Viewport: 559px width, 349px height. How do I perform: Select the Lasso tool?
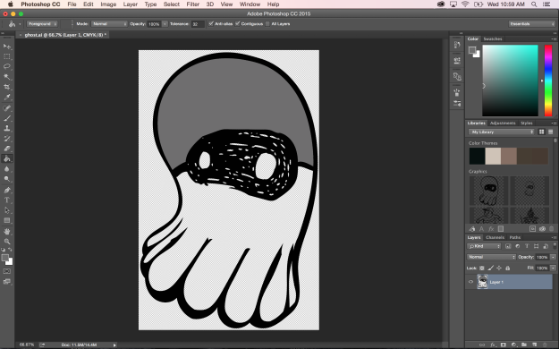(7, 66)
